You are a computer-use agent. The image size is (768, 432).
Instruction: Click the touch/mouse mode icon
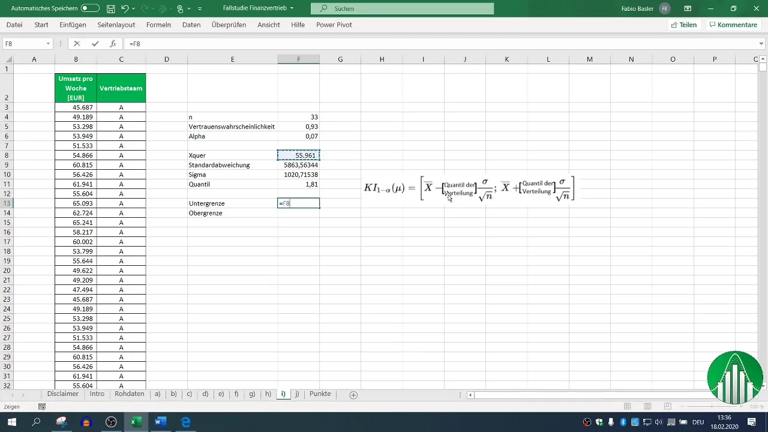(x=180, y=8)
